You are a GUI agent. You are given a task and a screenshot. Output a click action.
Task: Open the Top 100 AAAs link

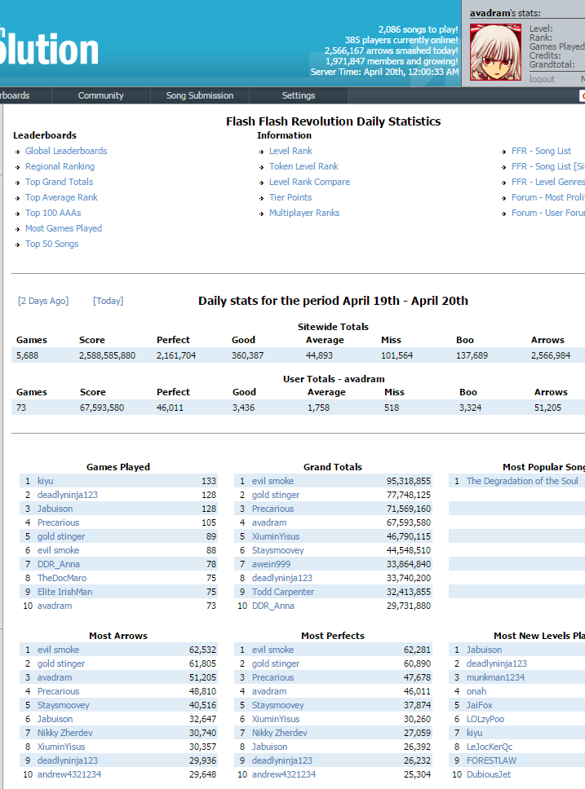point(53,213)
